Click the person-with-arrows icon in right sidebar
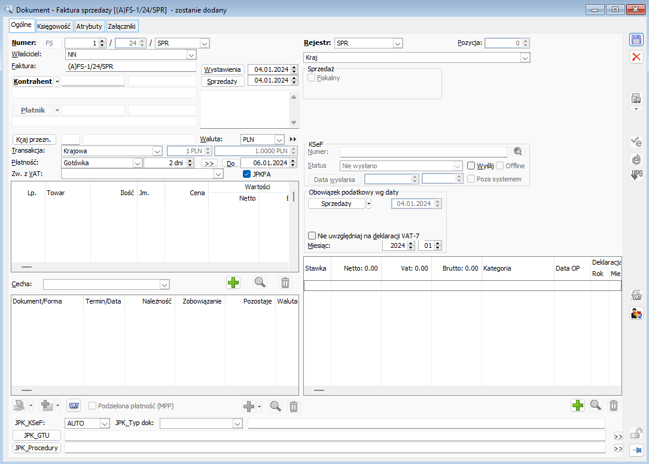The height and width of the screenshot is (464, 649). [636, 313]
